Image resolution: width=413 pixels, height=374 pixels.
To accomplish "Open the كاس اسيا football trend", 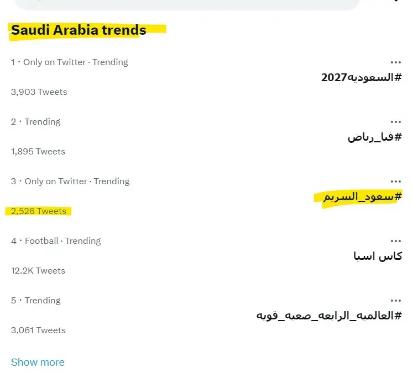I will click(377, 256).
